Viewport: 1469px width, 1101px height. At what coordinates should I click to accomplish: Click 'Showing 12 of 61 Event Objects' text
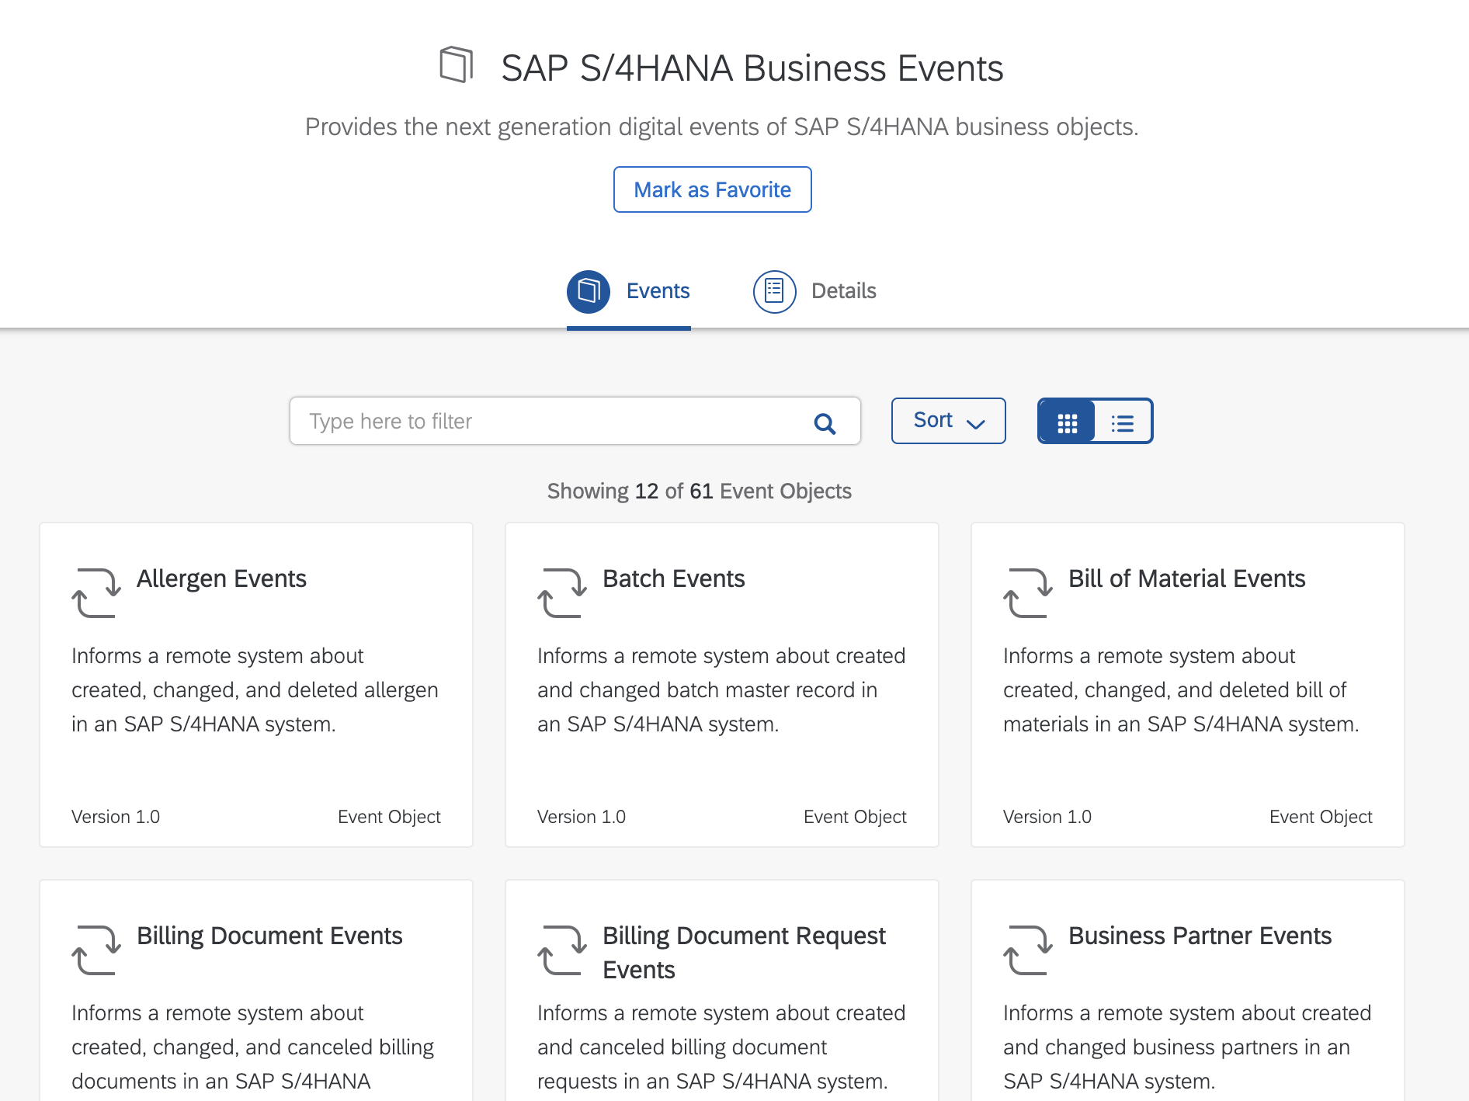tap(700, 491)
